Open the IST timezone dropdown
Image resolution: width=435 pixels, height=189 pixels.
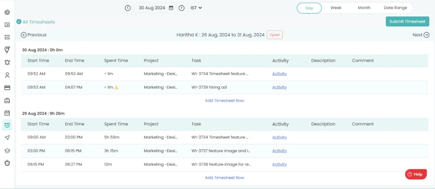click(x=196, y=8)
